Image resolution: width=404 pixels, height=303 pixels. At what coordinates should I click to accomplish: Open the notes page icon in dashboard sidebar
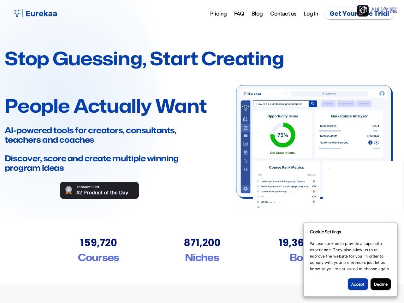point(245,152)
